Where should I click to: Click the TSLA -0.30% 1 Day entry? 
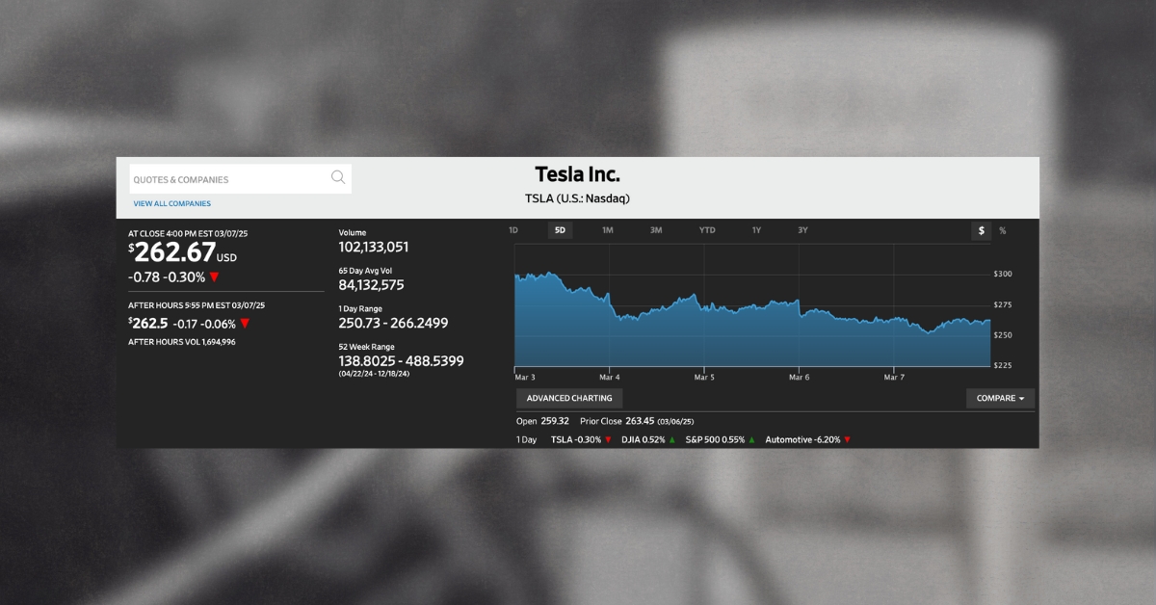point(581,439)
